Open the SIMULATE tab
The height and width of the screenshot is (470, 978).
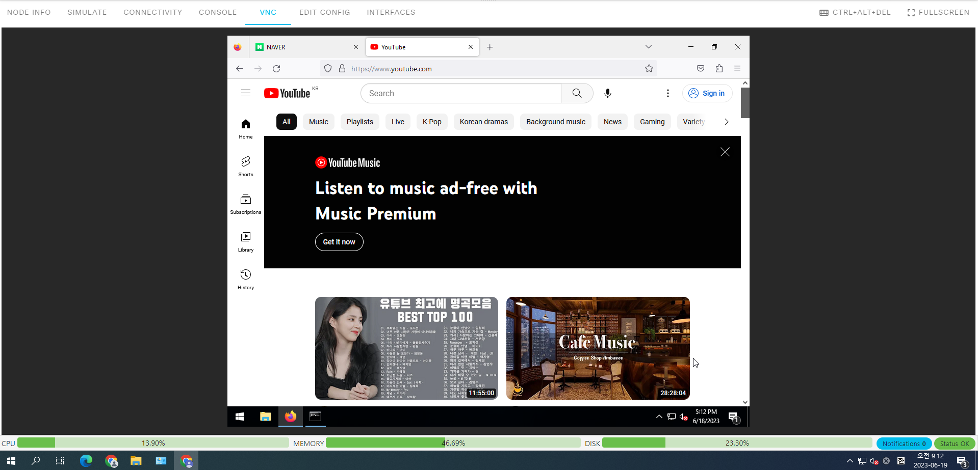click(x=87, y=12)
